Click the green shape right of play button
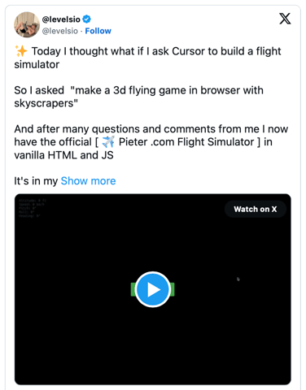The width and height of the screenshot is (306, 390). [173, 289]
